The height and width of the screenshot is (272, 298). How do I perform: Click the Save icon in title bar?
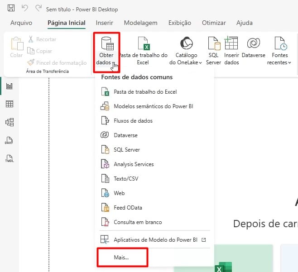click(11, 8)
